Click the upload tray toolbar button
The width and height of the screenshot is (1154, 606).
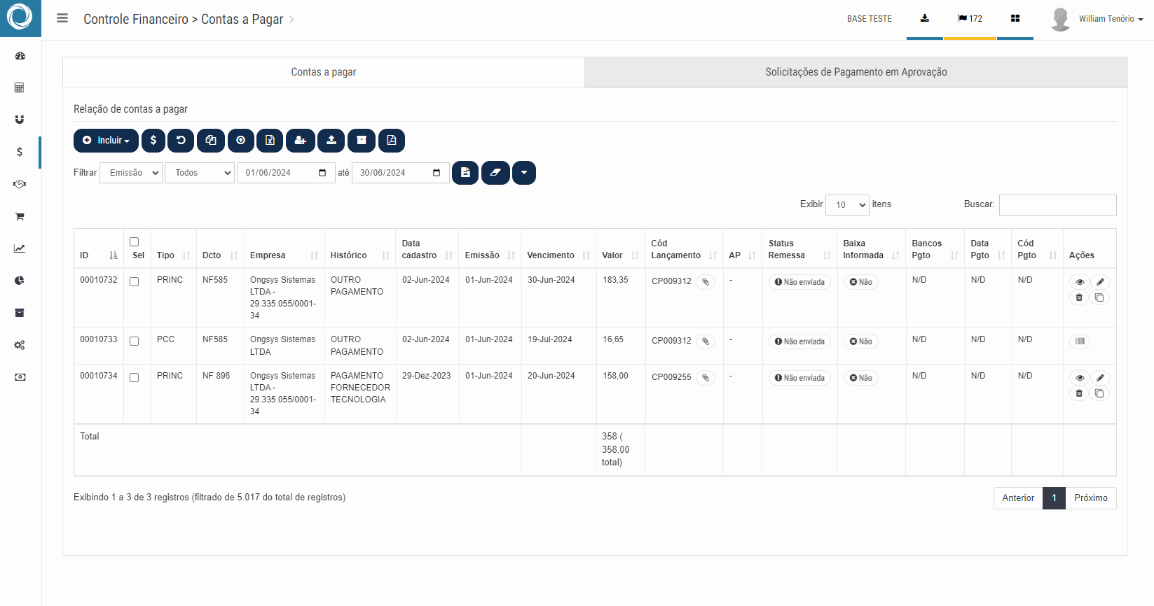coord(331,141)
